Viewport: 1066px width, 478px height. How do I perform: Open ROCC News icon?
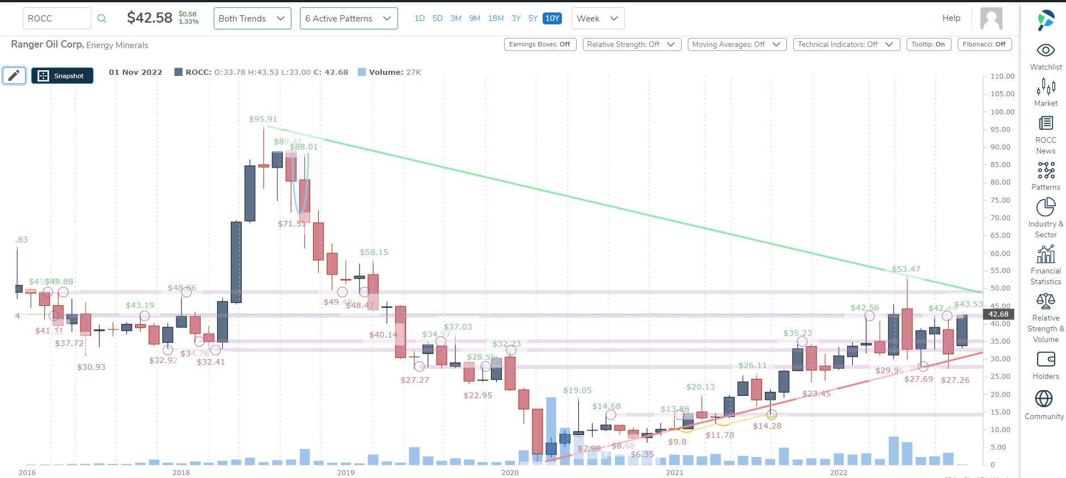point(1046,123)
